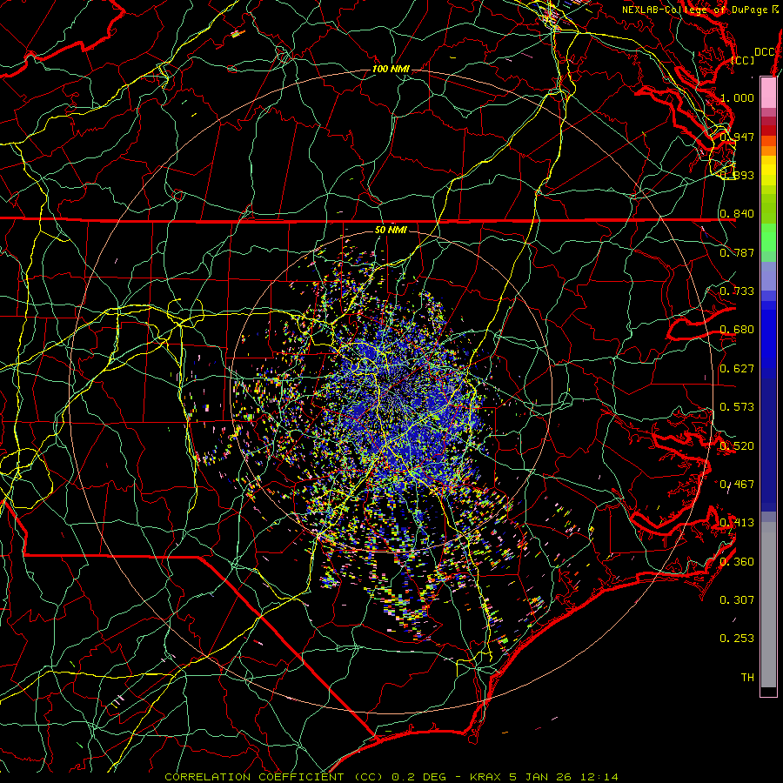
Task: Select the 0.253 scale value
Action: point(737,639)
